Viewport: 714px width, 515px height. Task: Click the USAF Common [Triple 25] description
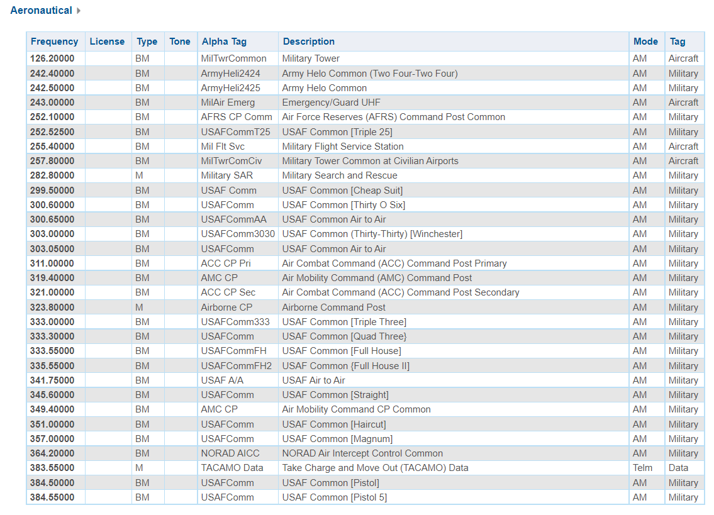(337, 132)
